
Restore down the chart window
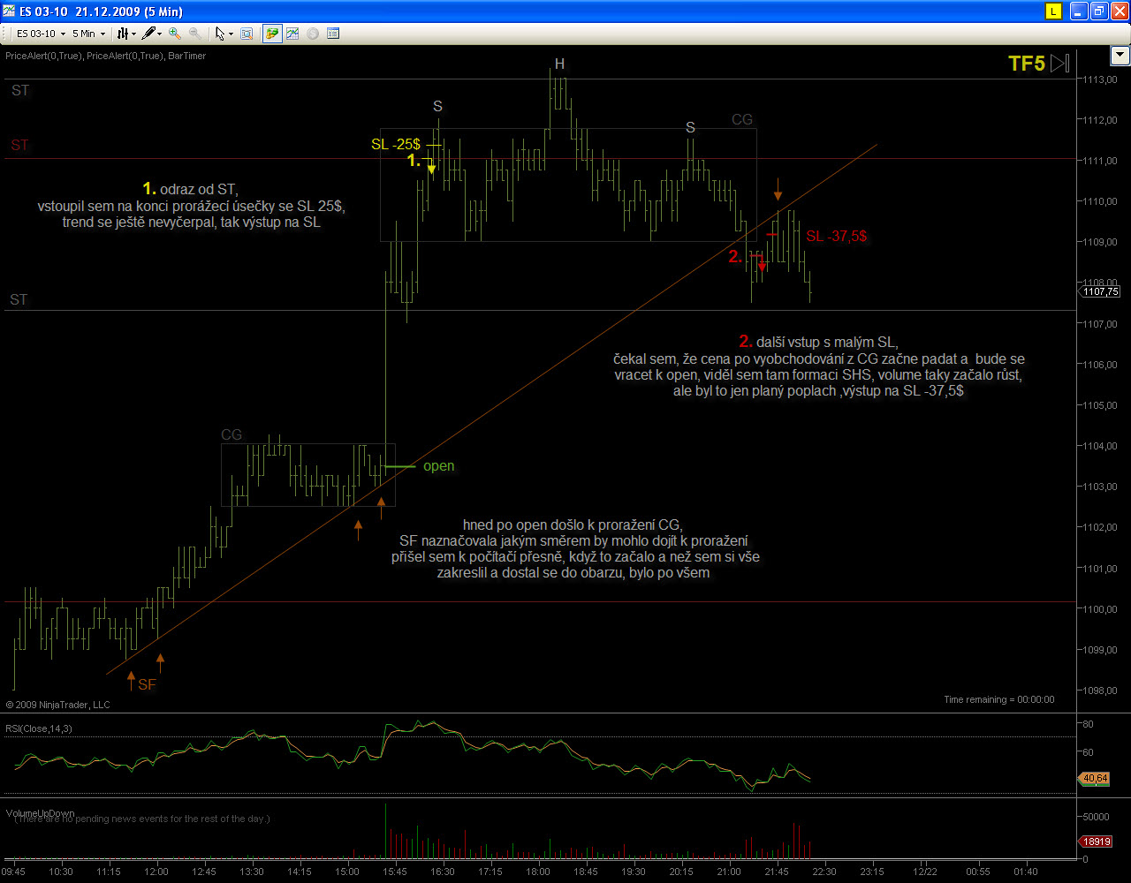[x=1098, y=11]
